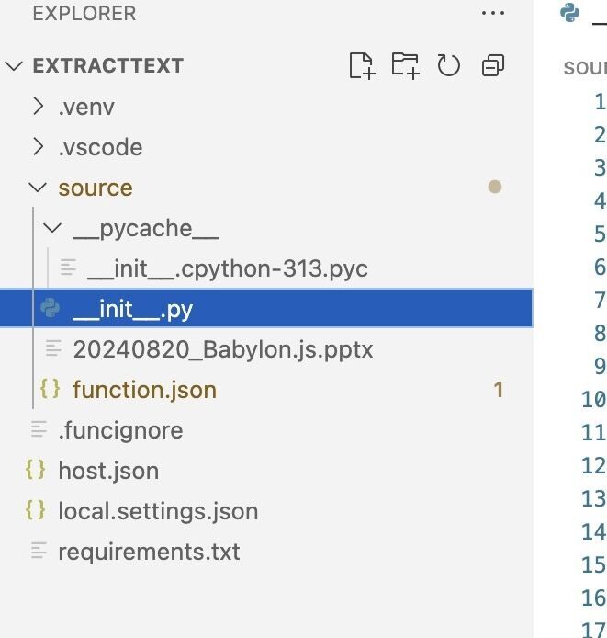Select the __pycache__ folder label

[x=146, y=229]
